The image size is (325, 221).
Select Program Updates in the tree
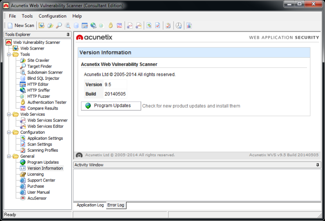click(x=43, y=162)
